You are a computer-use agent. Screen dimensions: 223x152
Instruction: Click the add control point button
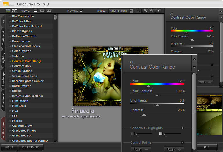(x=174, y=149)
